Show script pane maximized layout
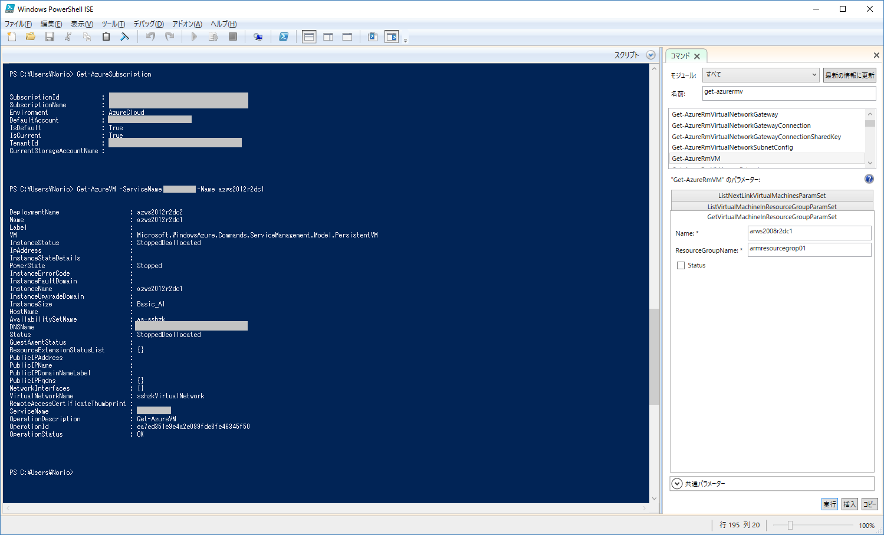The height and width of the screenshot is (535, 884). point(347,37)
